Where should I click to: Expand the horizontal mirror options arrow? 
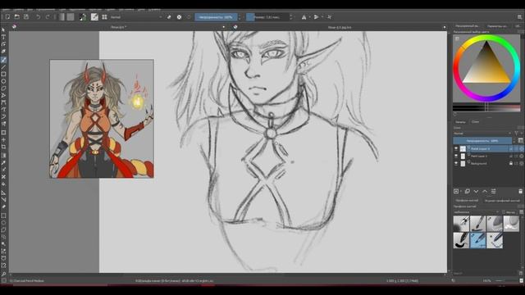coord(309,17)
